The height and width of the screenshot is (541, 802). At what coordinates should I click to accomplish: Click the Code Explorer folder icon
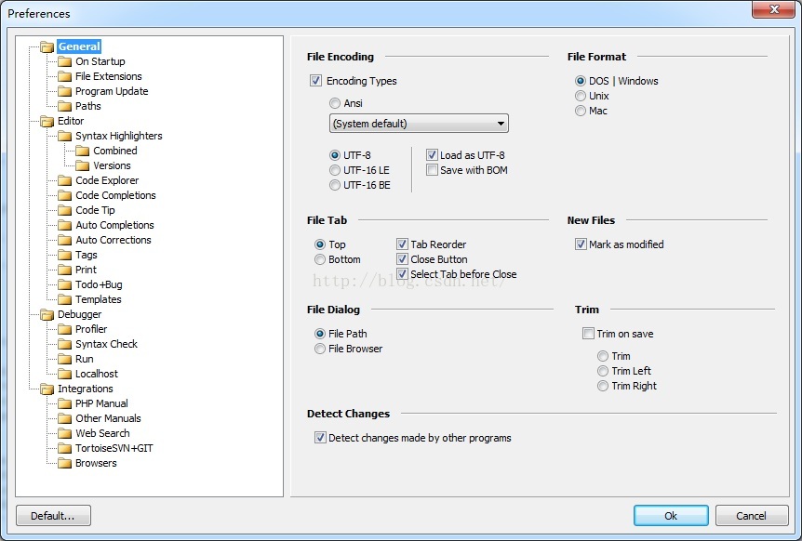[x=64, y=181]
